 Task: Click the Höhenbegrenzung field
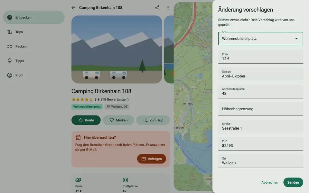pos(260,109)
